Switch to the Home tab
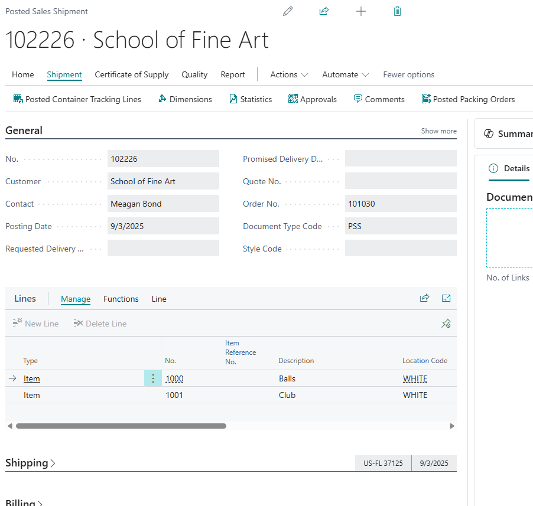Image resolution: width=533 pixels, height=506 pixels. 23,74
